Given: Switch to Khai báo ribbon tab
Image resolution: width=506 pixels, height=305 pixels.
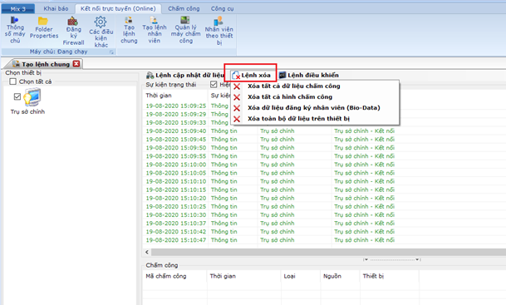Looking at the screenshot, I should [56, 8].
